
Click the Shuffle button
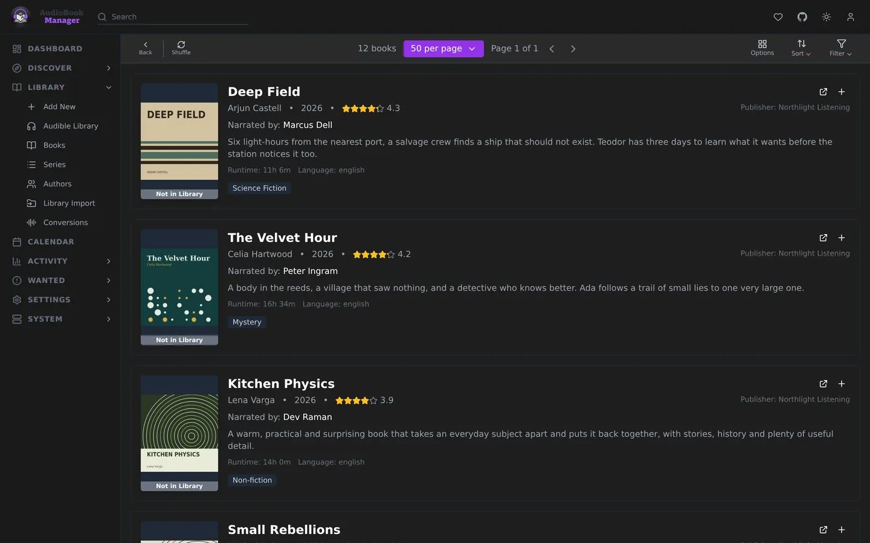pyautogui.click(x=181, y=48)
